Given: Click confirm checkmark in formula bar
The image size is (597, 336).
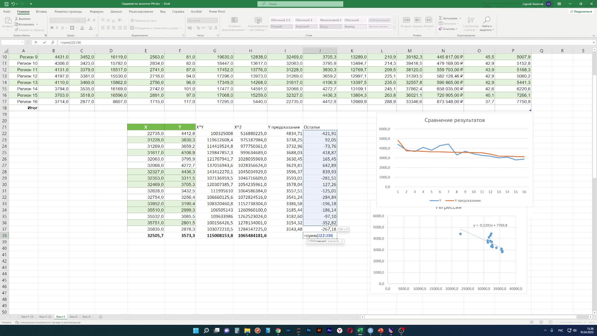Looking at the screenshot, I should 44,42.
